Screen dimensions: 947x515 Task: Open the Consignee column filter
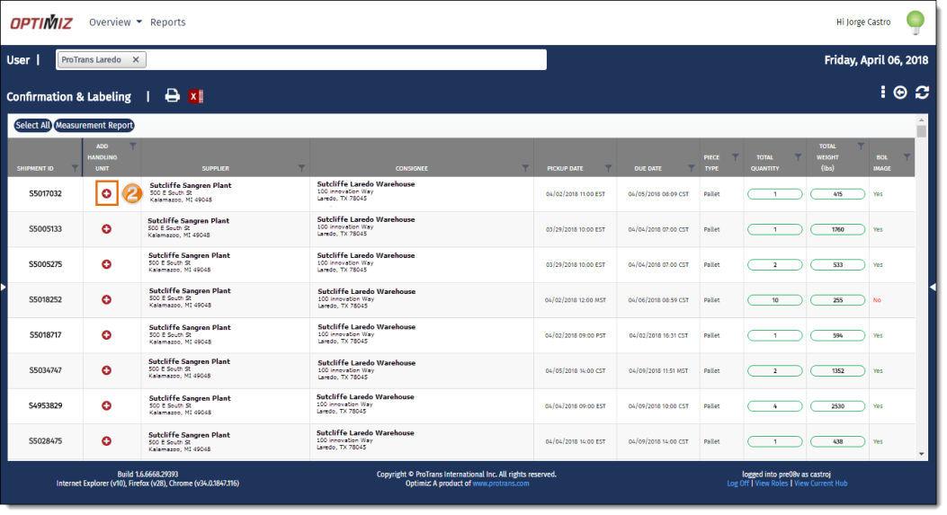[525, 168]
